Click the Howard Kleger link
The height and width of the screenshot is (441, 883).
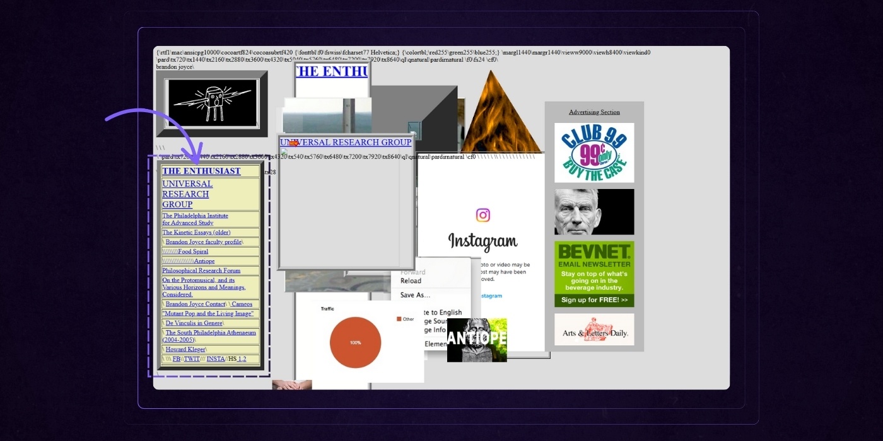tap(185, 349)
